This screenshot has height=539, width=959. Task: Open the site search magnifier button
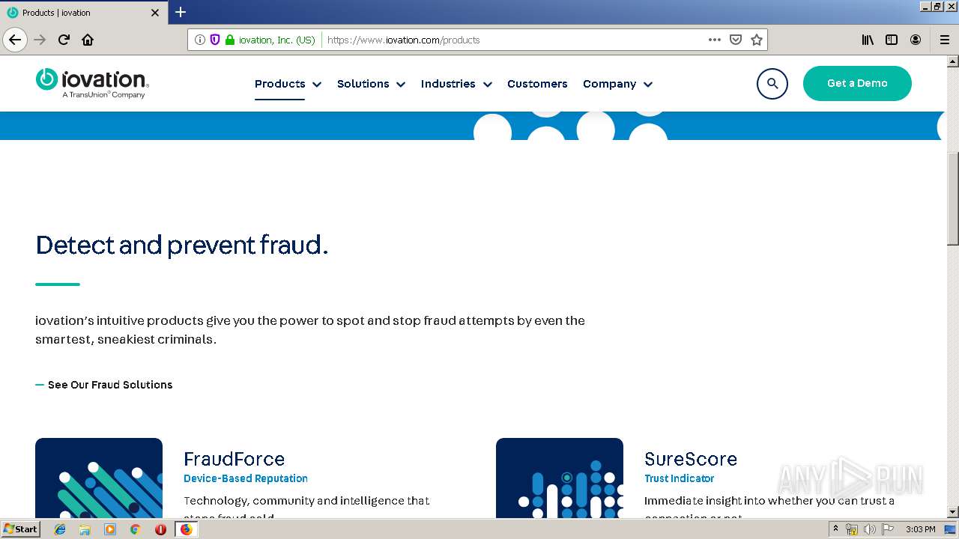772,84
